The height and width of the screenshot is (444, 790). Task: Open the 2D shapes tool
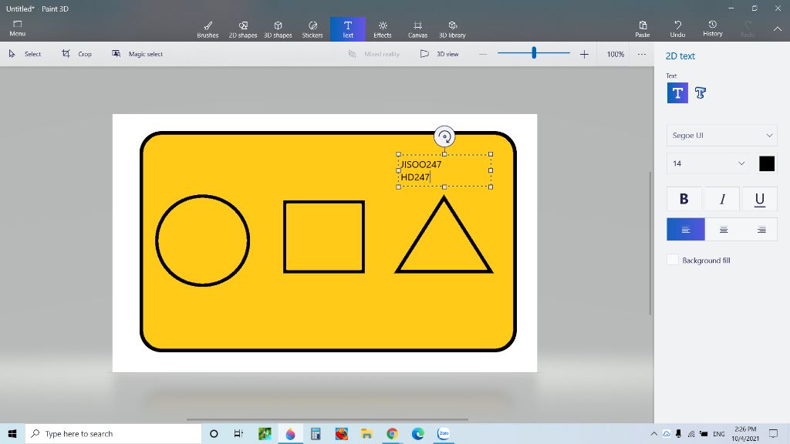pos(243,29)
